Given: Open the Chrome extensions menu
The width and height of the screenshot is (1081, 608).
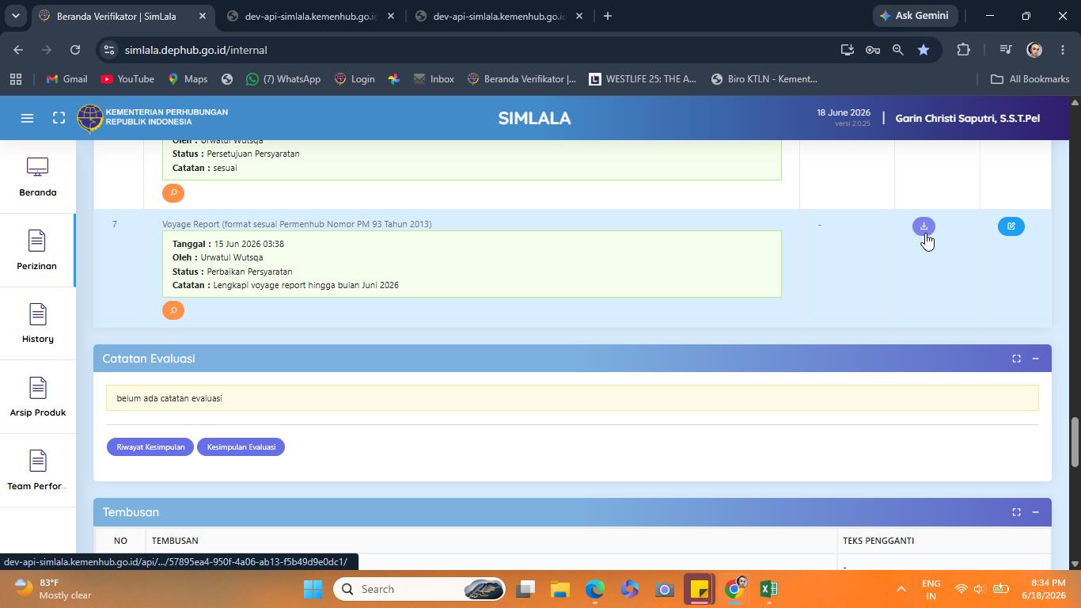Looking at the screenshot, I should click(963, 50).
